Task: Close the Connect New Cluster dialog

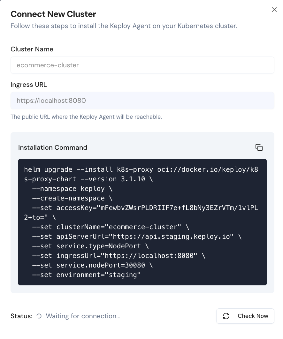Action: [x=274, y=10]
